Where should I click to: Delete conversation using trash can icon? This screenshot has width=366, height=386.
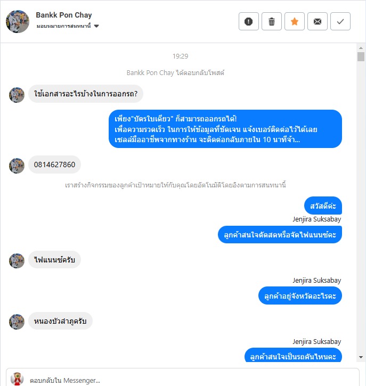271,21
